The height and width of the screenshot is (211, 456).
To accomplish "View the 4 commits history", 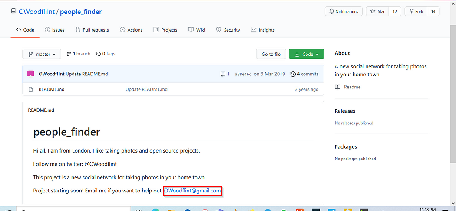I will coord(304,74).
